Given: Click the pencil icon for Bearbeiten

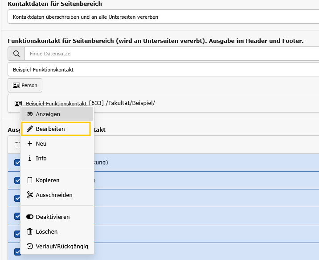Looking at the screenshot, I should point(30,129).
